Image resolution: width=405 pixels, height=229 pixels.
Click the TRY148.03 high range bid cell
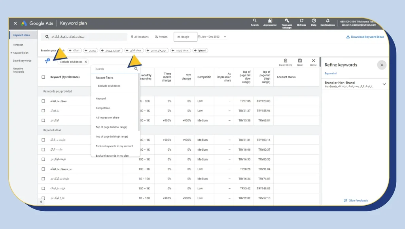tap(263, 188)
